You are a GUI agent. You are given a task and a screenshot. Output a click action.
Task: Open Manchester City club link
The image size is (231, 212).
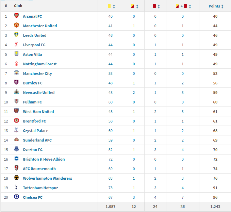pyautogui.click(x=37, y=74)
